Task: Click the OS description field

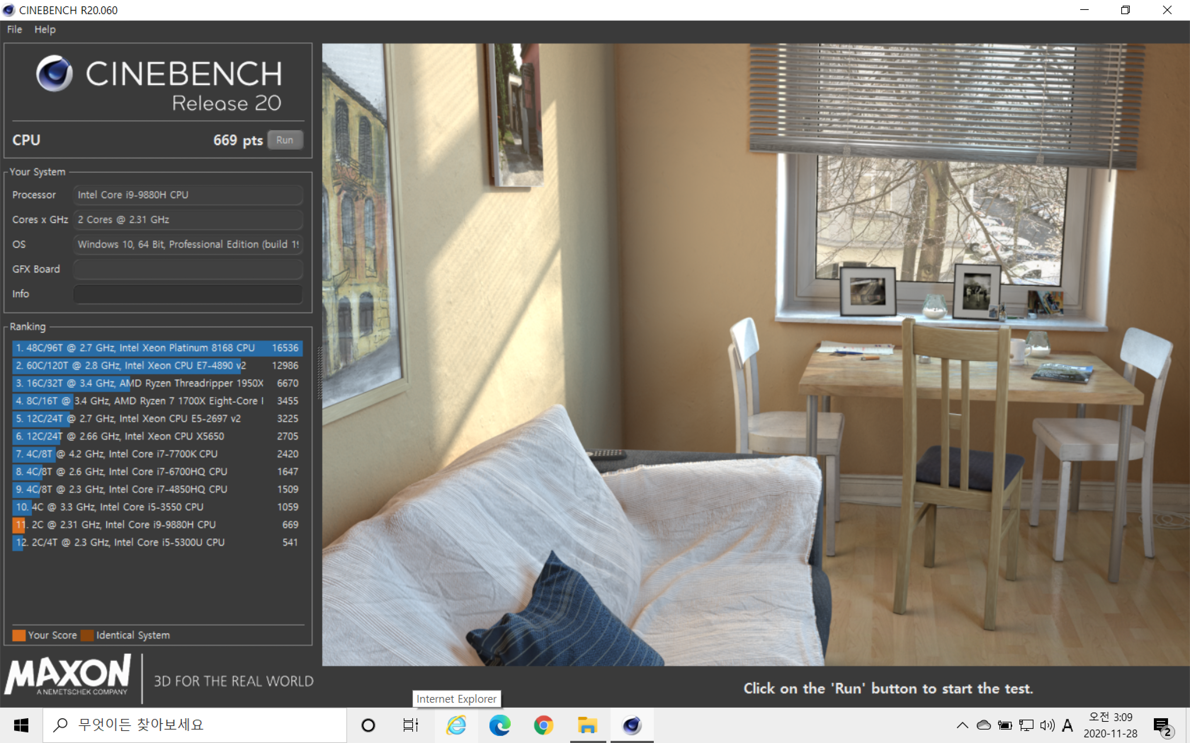Action: pyautogui.click(x=188, y=244)
